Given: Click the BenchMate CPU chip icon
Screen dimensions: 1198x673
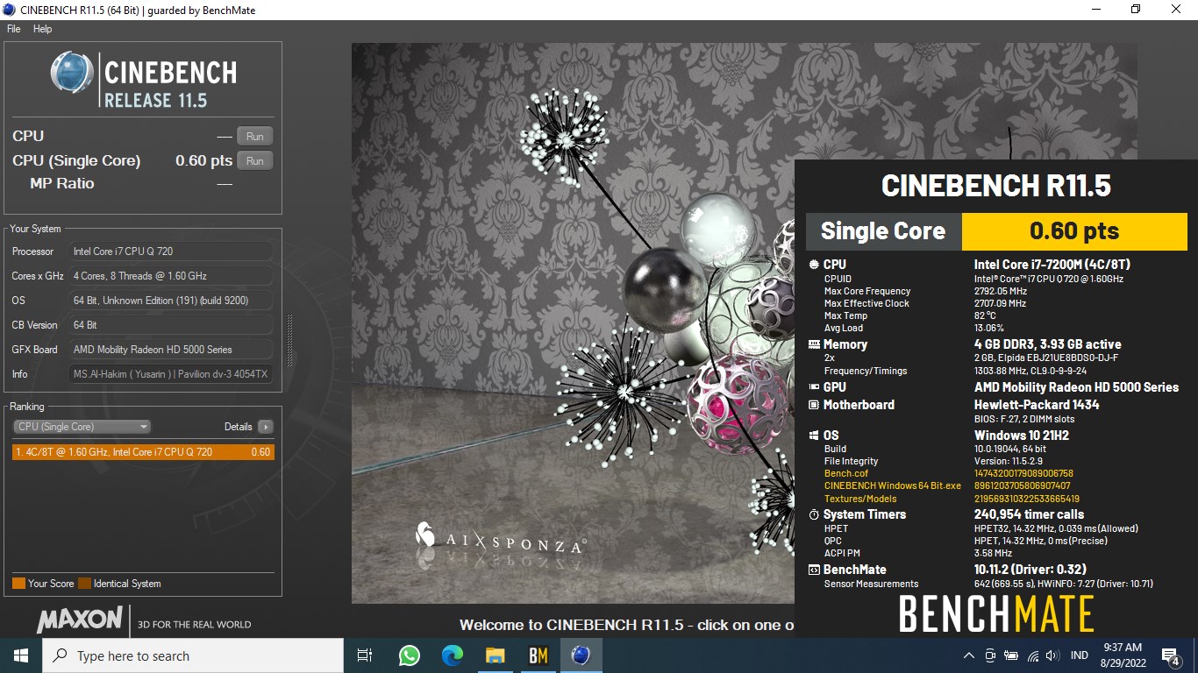Looking at the screenshot, I should click(814, 265).
